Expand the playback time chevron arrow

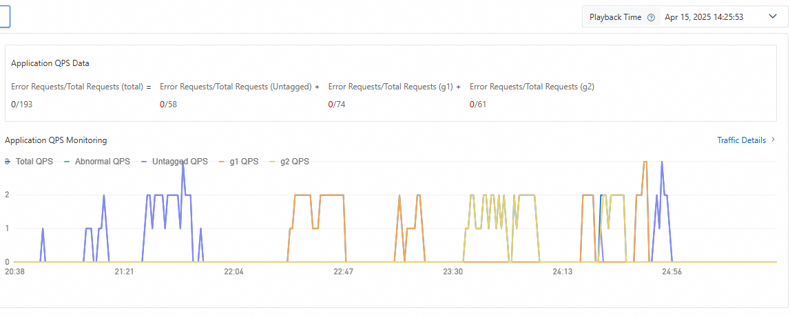pos(773,17)
